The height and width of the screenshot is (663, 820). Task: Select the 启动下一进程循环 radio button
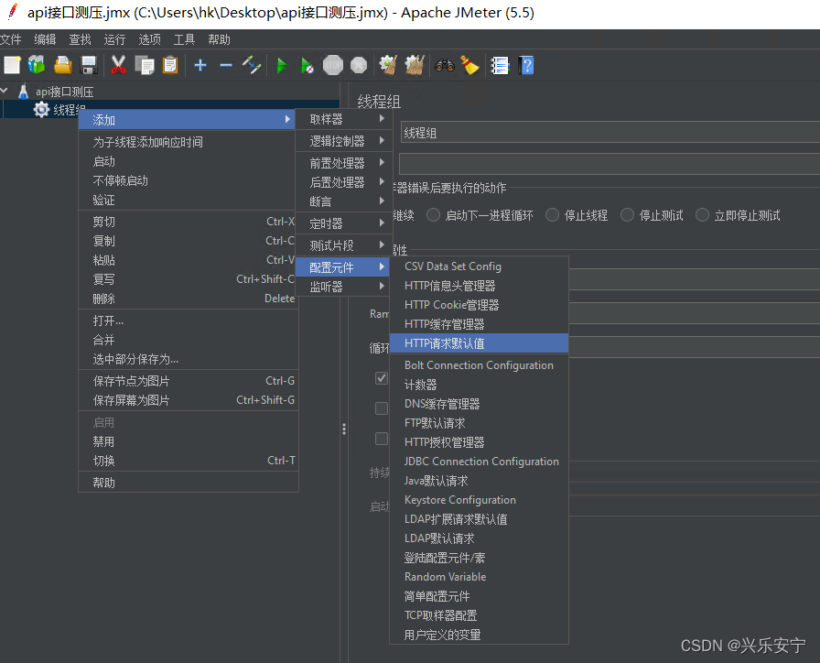coord(433,215)
